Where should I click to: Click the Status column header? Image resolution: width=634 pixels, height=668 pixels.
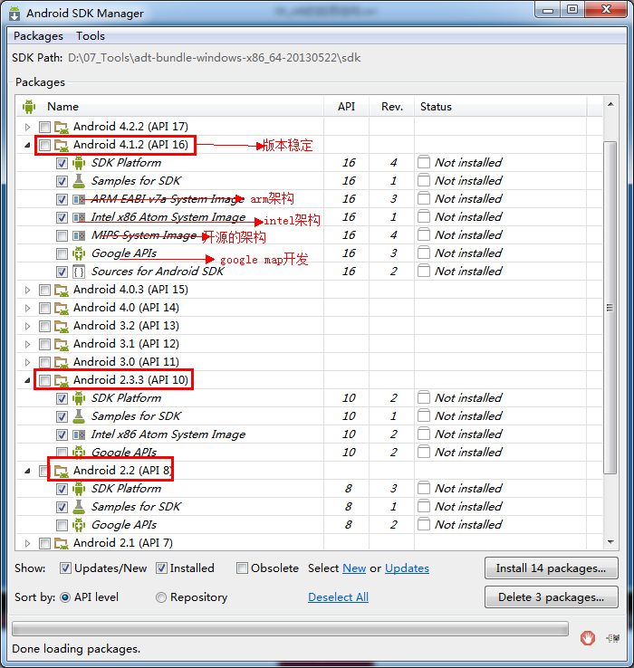click(x=501, y=107)
